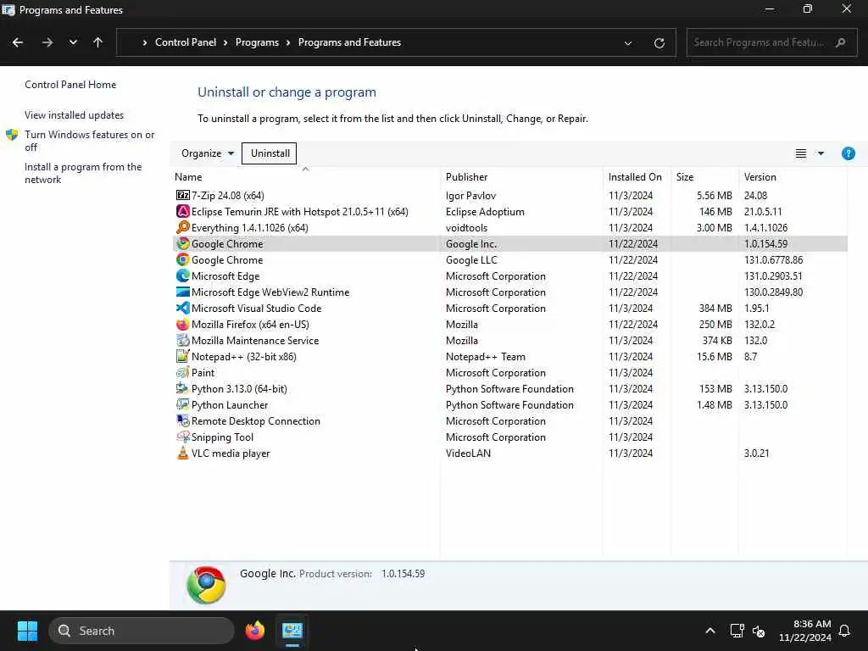Click Igor Pavlov publisher cell
Image resolution: width=868 pixels, height=651 pixels.
pyautogui.click(x=470, y=196)
